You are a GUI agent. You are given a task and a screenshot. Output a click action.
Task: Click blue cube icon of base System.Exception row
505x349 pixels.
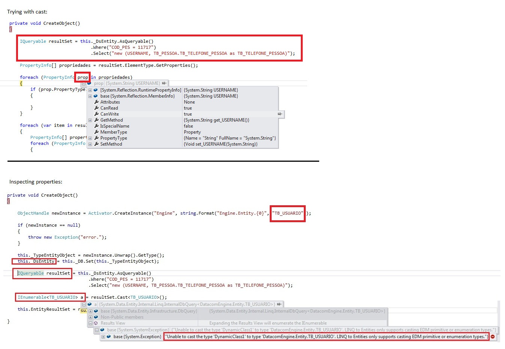[109, 337]
